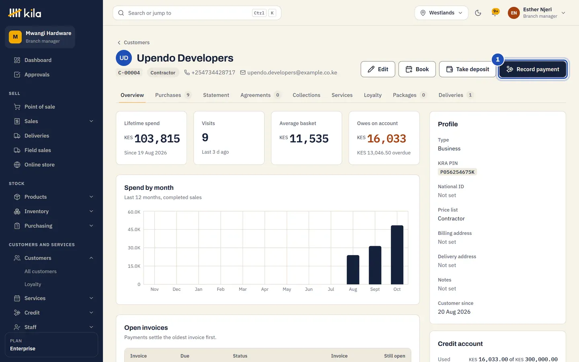Click the Oct bar in chart
The height and width of the screenshot is (362, 579).
click(397, 255)
